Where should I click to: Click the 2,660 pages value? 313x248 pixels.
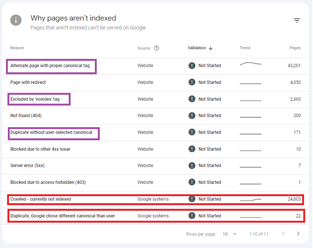click(295, 99)
